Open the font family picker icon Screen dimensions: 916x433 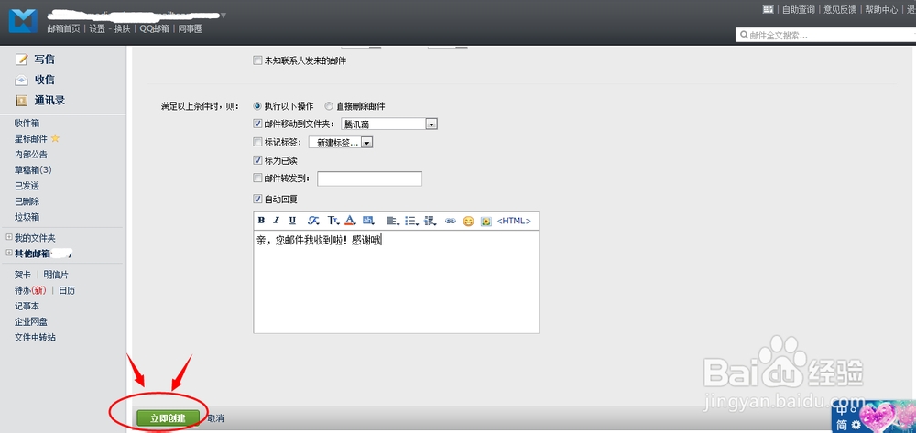click(x=313, y=221)
